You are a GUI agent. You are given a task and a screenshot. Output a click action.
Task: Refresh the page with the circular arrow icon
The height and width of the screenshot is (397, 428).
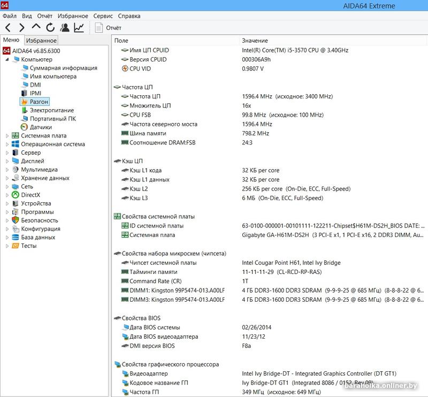(x=50, y=28)
